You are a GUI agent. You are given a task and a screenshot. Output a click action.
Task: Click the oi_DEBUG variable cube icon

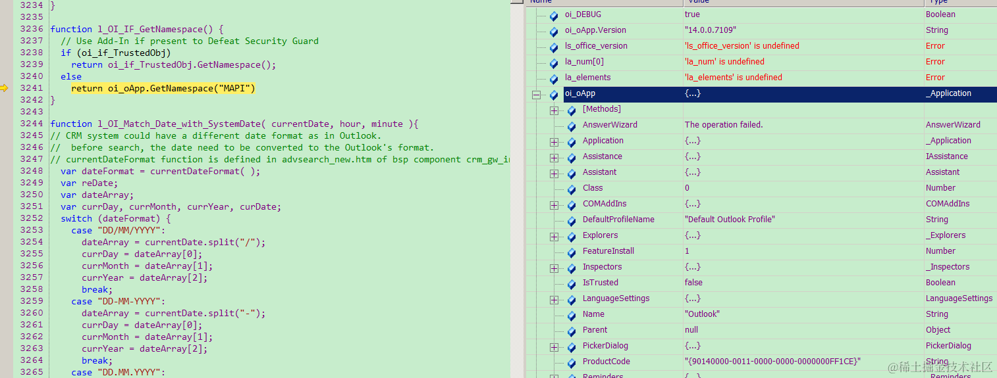pos(554,16)
